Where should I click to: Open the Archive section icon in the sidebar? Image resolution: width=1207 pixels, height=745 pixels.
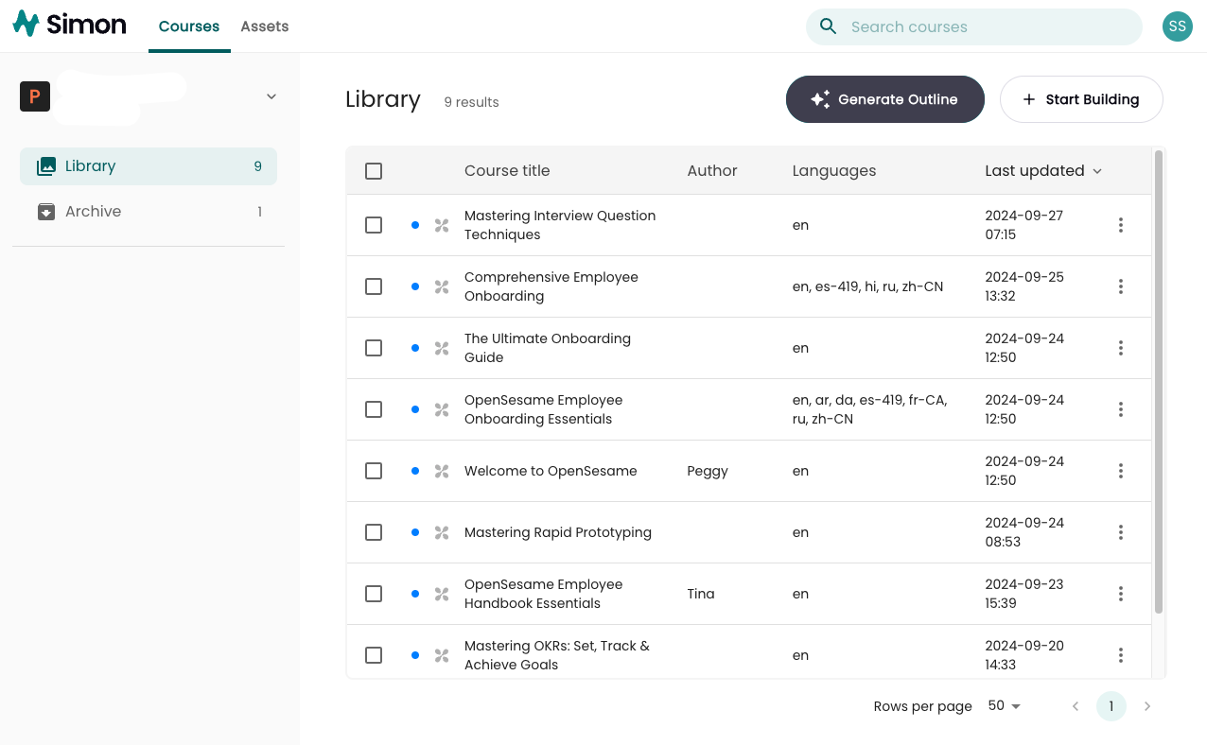[45, 211]
